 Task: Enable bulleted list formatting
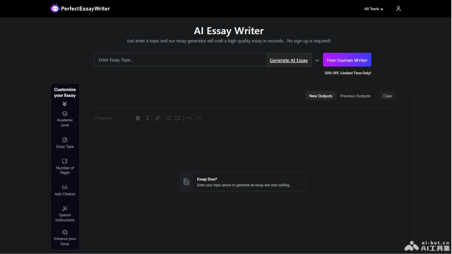pos(168,118)
